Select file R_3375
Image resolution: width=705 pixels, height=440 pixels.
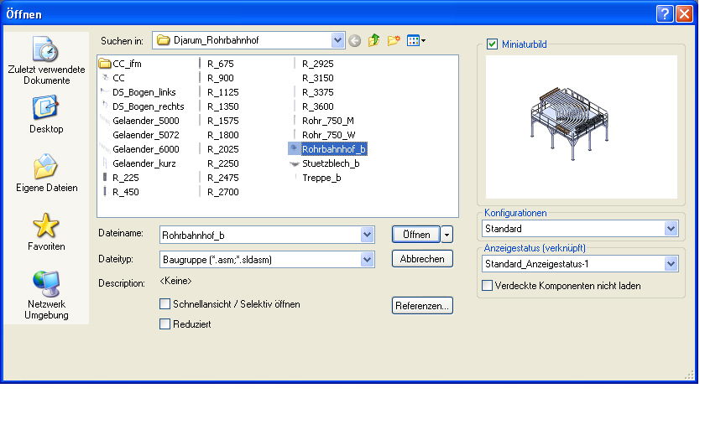coord(318,92)
